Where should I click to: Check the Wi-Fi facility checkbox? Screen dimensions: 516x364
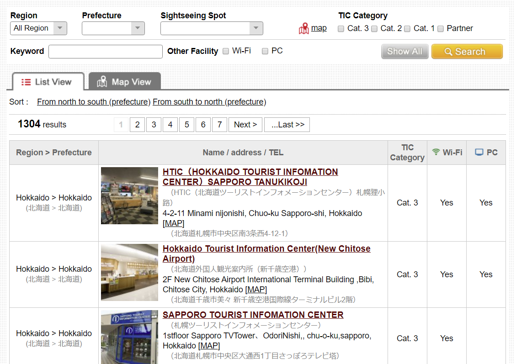point(225,51)
